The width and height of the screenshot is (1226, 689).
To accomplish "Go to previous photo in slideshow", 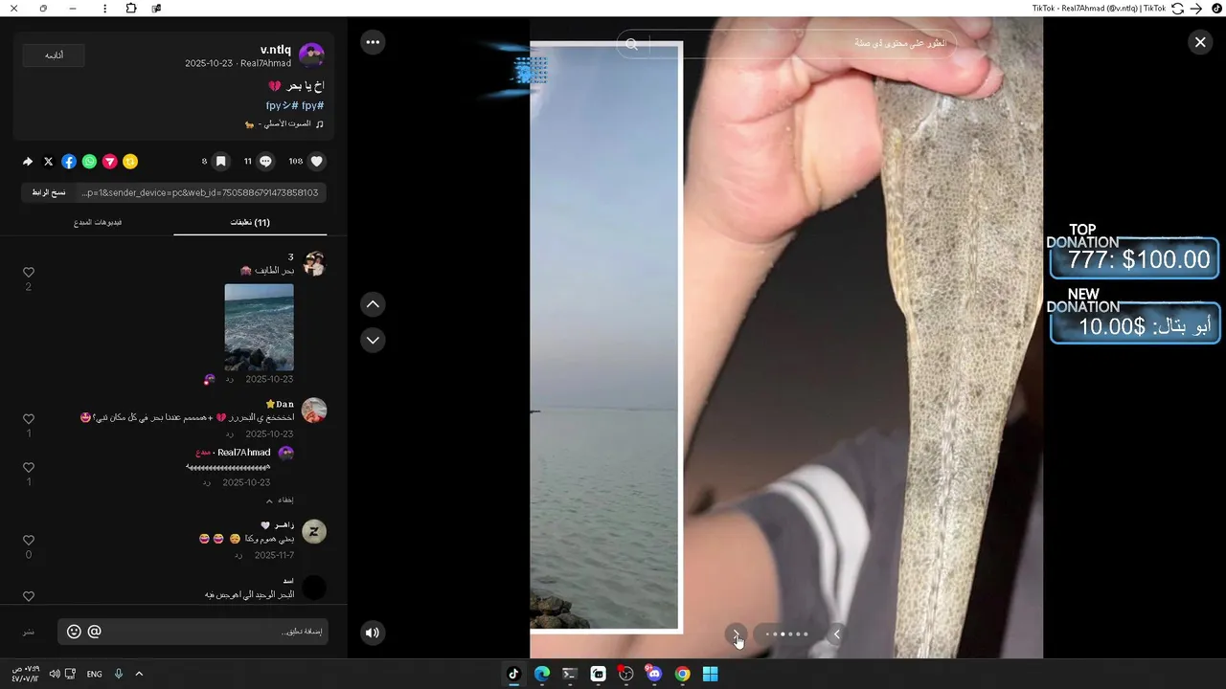I will point(836,633).
